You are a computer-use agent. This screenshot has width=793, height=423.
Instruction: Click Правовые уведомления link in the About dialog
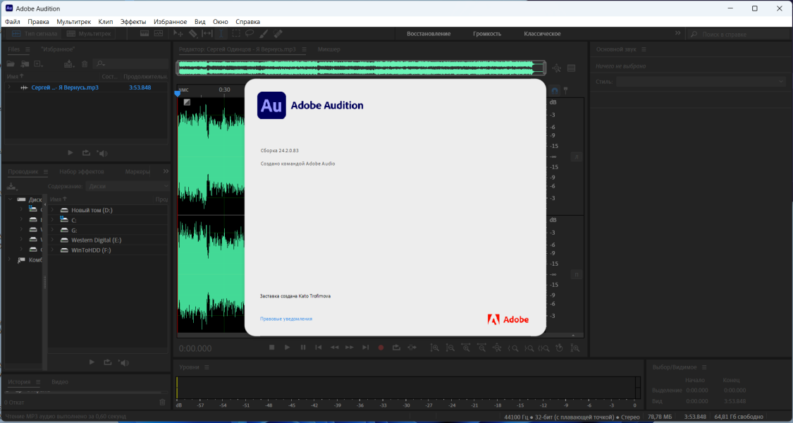(x=286, y=319)
